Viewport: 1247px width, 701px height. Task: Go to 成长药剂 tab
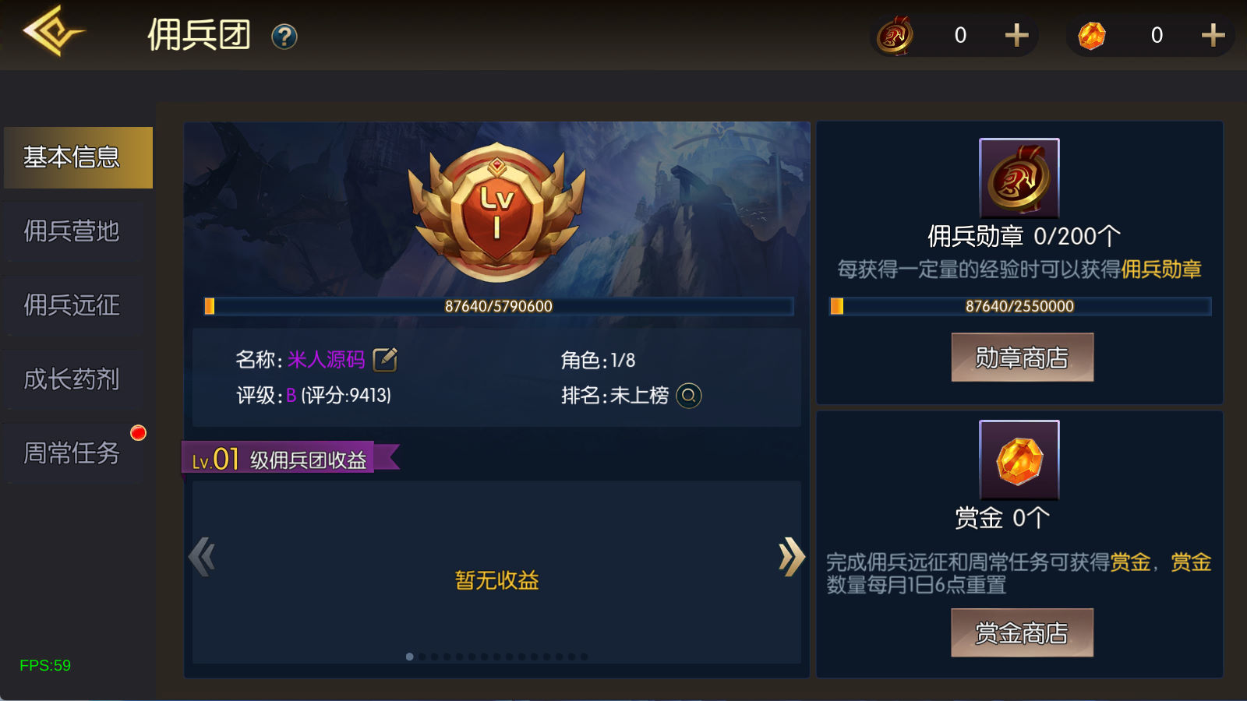tap(72, 379)
